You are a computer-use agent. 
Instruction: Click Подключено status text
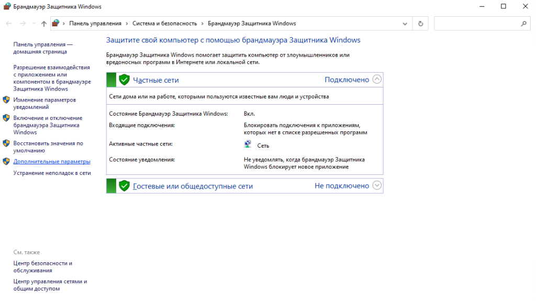(x=347, y=80)
